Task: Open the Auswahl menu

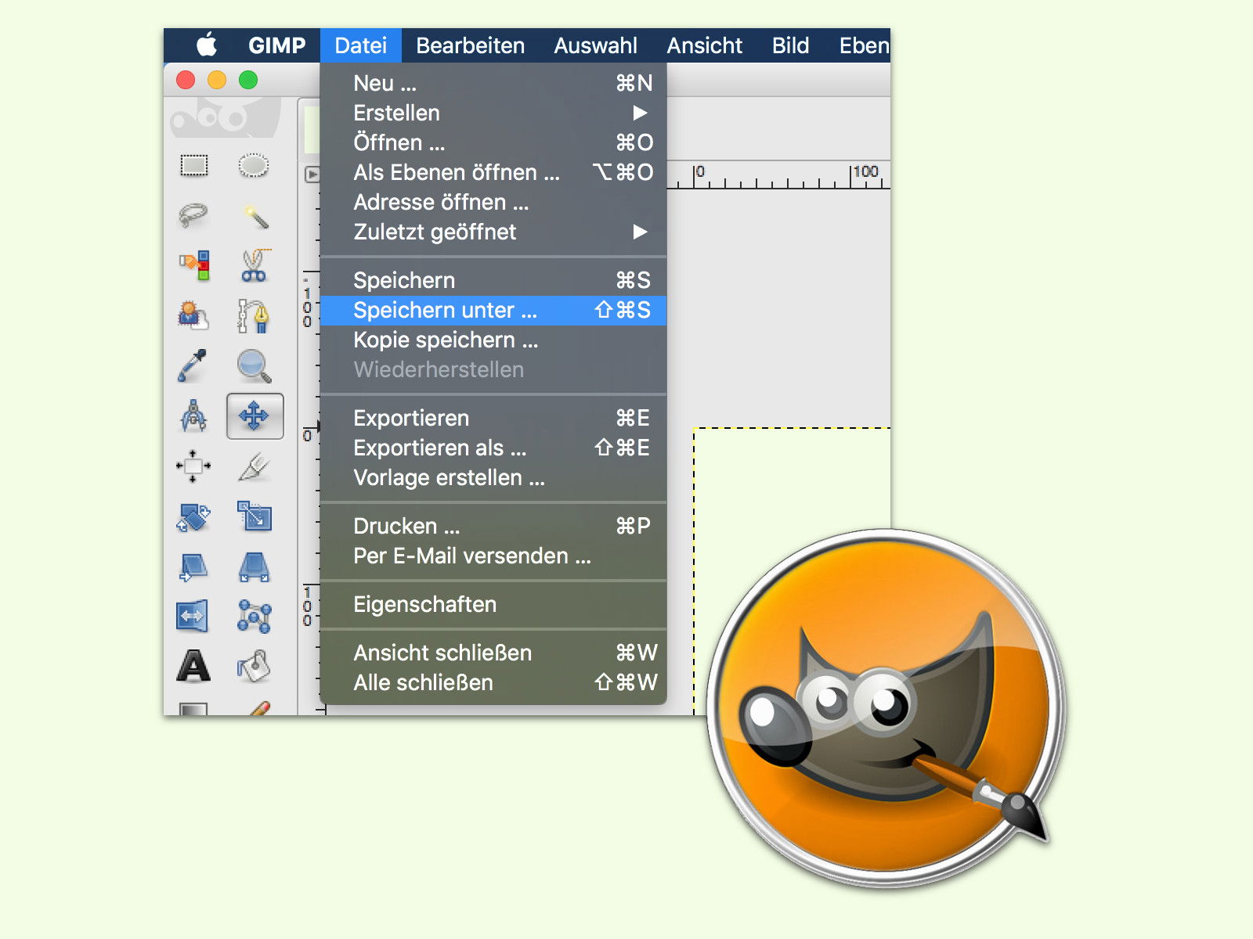Action: tap(596, 45)
